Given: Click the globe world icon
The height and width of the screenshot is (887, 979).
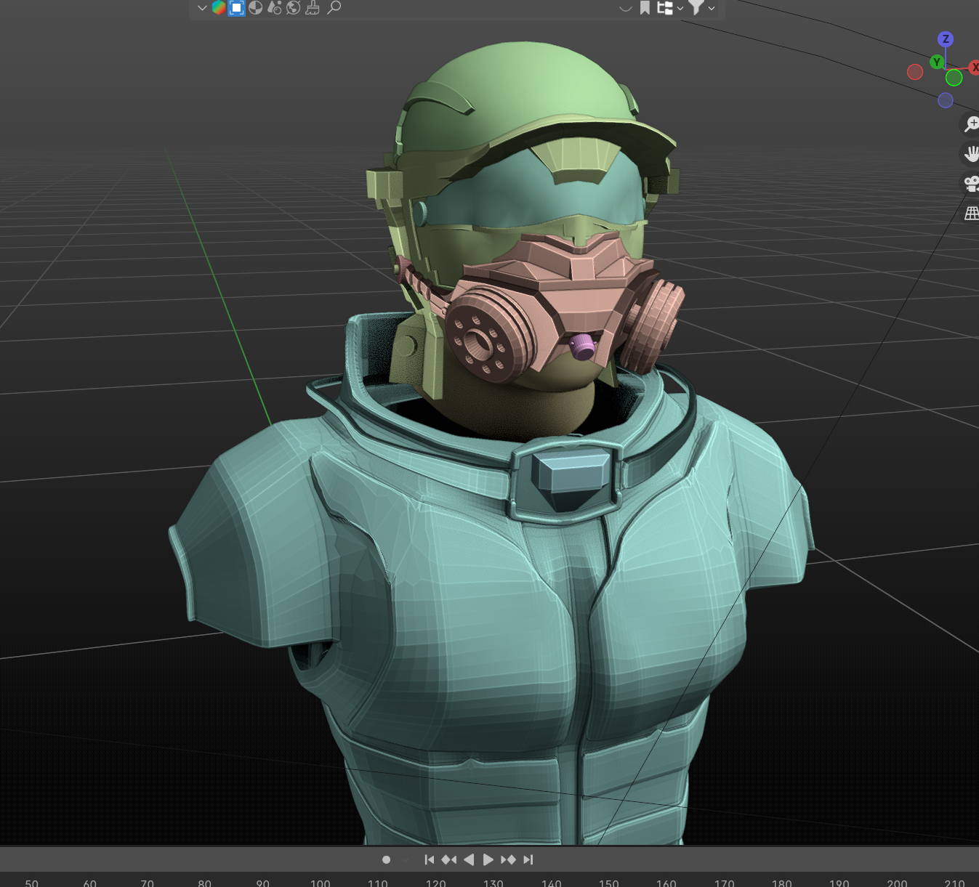Looking at the screenshot, I should click(294, 8).
